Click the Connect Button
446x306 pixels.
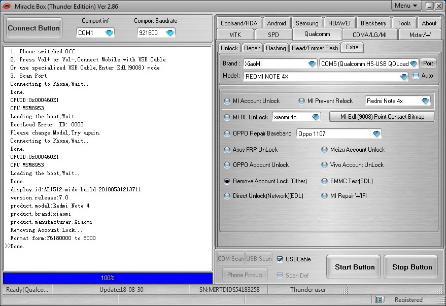[34, 28]
